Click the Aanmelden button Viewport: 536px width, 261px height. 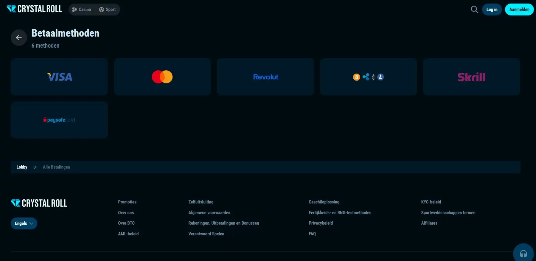click(519, 10)
